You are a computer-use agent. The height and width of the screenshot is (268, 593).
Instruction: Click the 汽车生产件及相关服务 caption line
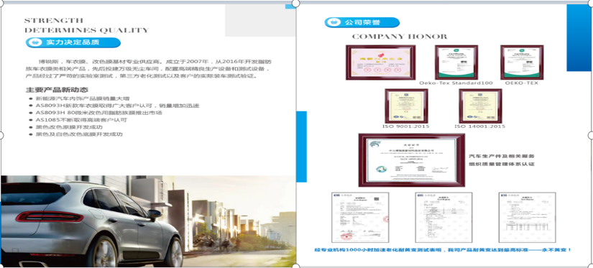(502, 156)
